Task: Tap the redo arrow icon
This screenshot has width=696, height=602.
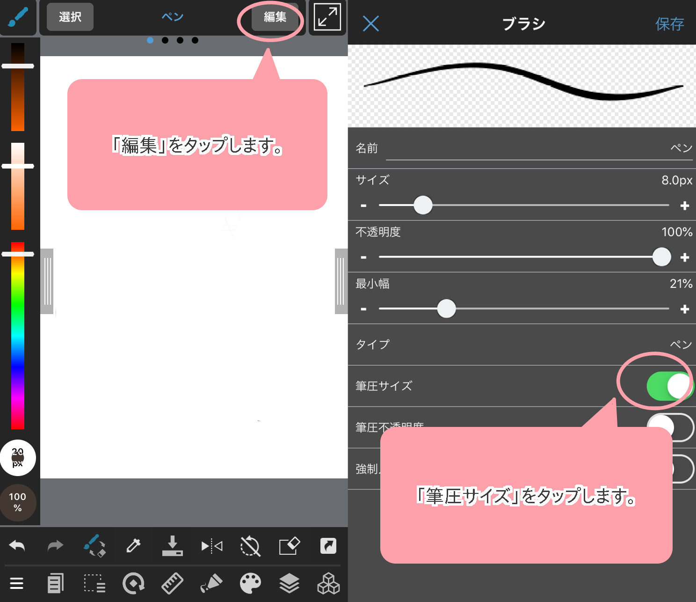Action: coord(55,546)
